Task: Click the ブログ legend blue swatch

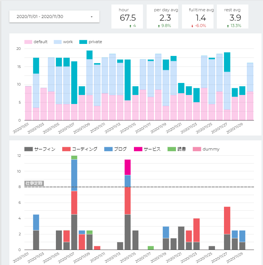Action: point(108,149)
